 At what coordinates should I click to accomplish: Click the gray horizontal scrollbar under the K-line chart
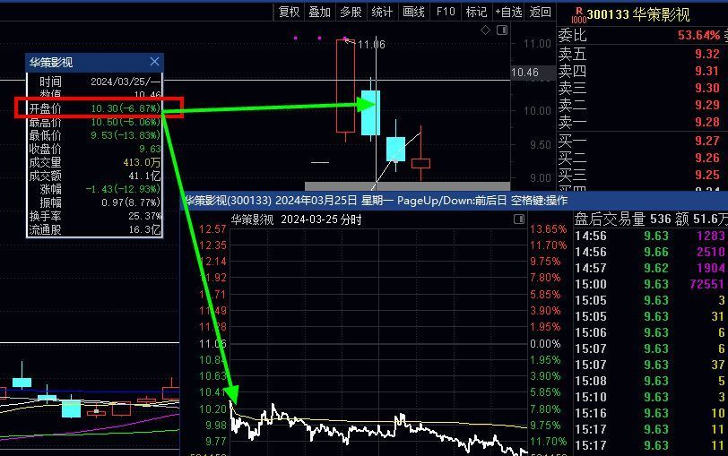[x=407, y=186]
